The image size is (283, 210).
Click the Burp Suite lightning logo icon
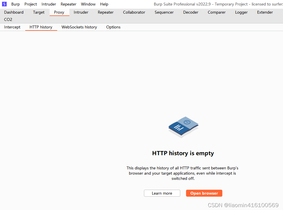(4, 4)
